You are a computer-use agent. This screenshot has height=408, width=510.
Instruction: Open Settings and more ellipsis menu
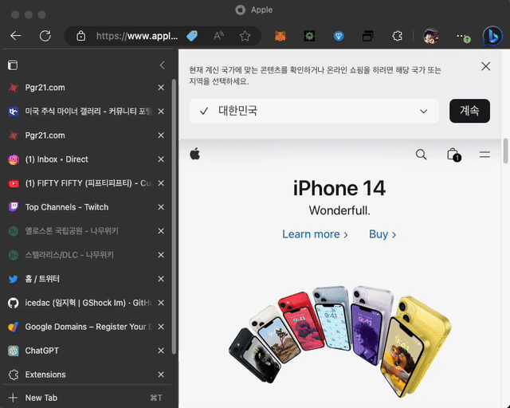[462, 37]
